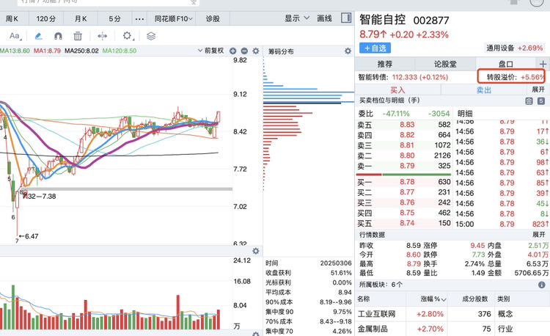Click the MA13:8.60 indicator label
The width and height of the screenshot is (550, 336).
[x=15, y=51]
